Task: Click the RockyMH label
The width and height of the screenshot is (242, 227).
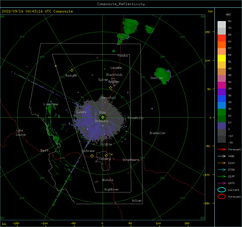Action: [x=71, y=76]
